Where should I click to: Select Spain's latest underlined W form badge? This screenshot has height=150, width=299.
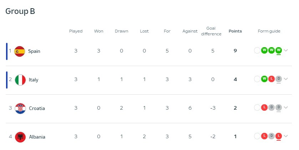pos(279,50)
